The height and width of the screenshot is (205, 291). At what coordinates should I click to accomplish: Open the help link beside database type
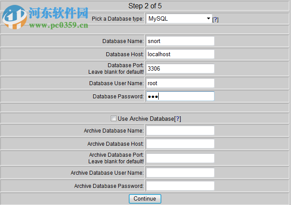215,20
